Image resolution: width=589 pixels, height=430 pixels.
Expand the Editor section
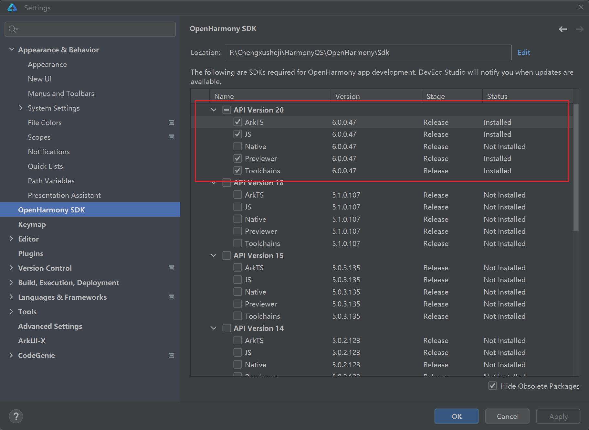pyautogui.click(x=11, y=239)
